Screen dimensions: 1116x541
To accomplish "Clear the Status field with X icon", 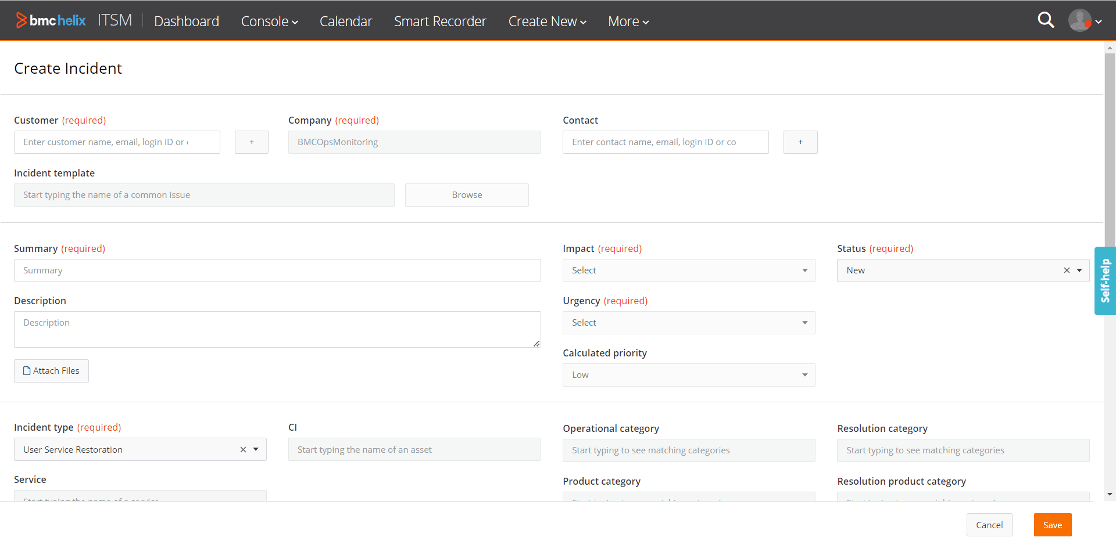I will point(1067,270).
